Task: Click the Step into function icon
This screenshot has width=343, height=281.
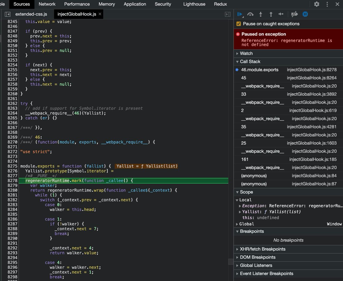Action: coord(260,14)
